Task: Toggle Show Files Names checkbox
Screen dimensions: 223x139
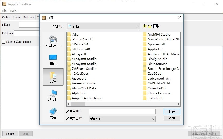Action: coord(3,42)
